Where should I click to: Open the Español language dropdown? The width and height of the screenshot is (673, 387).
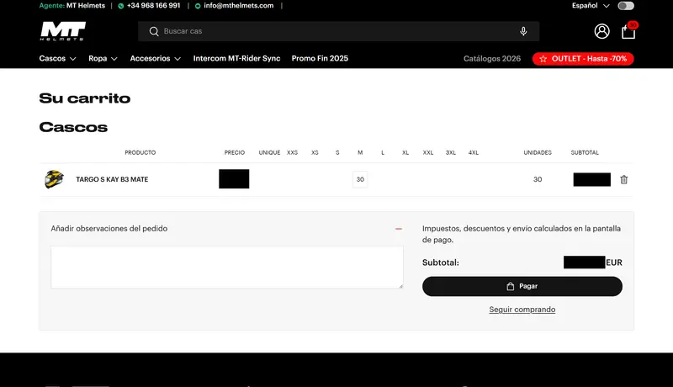(x=591, y=6)
